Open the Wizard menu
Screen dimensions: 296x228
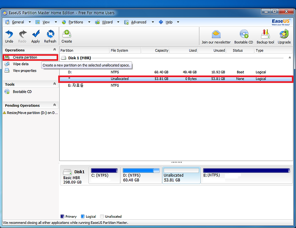coord(107,22)
